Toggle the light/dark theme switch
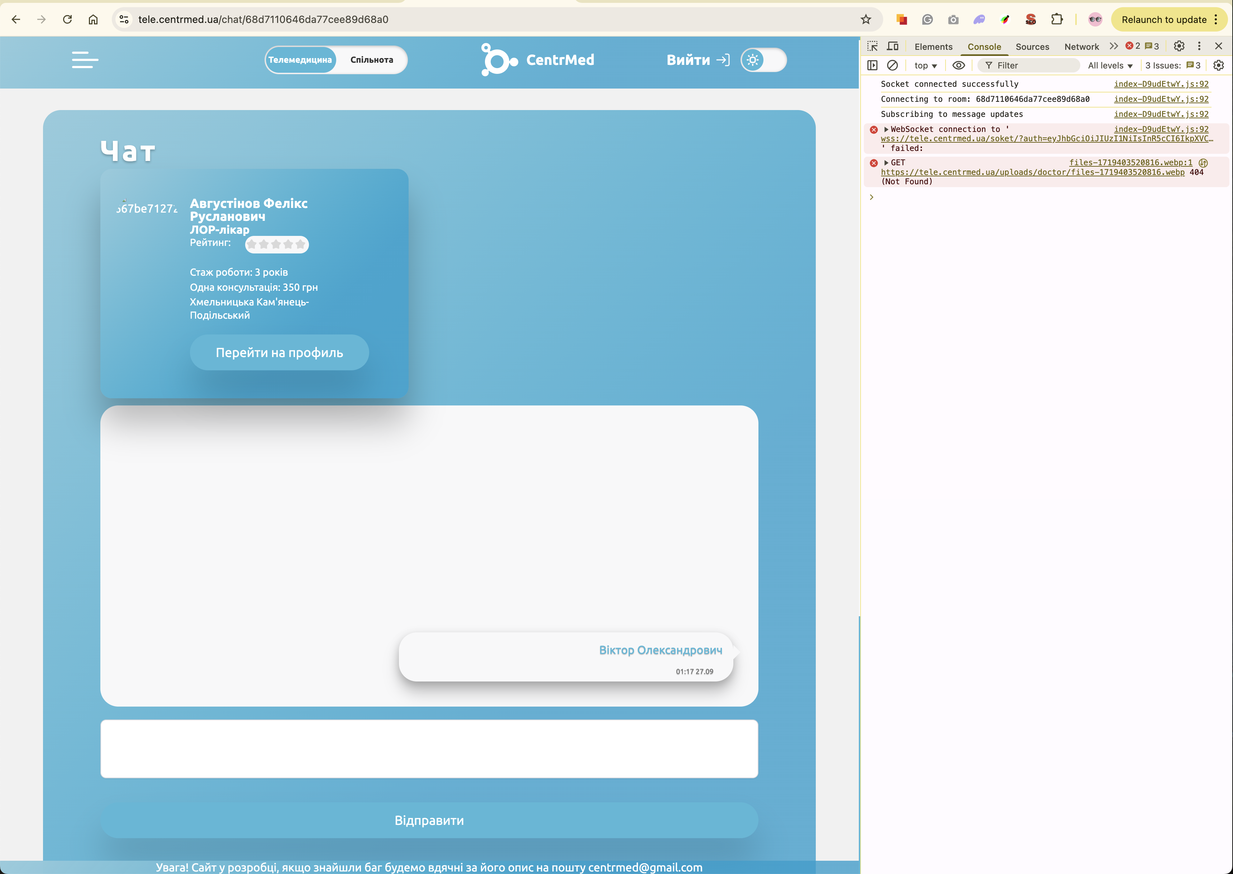This screenshot has height=874, width=1233. (763, 60)
